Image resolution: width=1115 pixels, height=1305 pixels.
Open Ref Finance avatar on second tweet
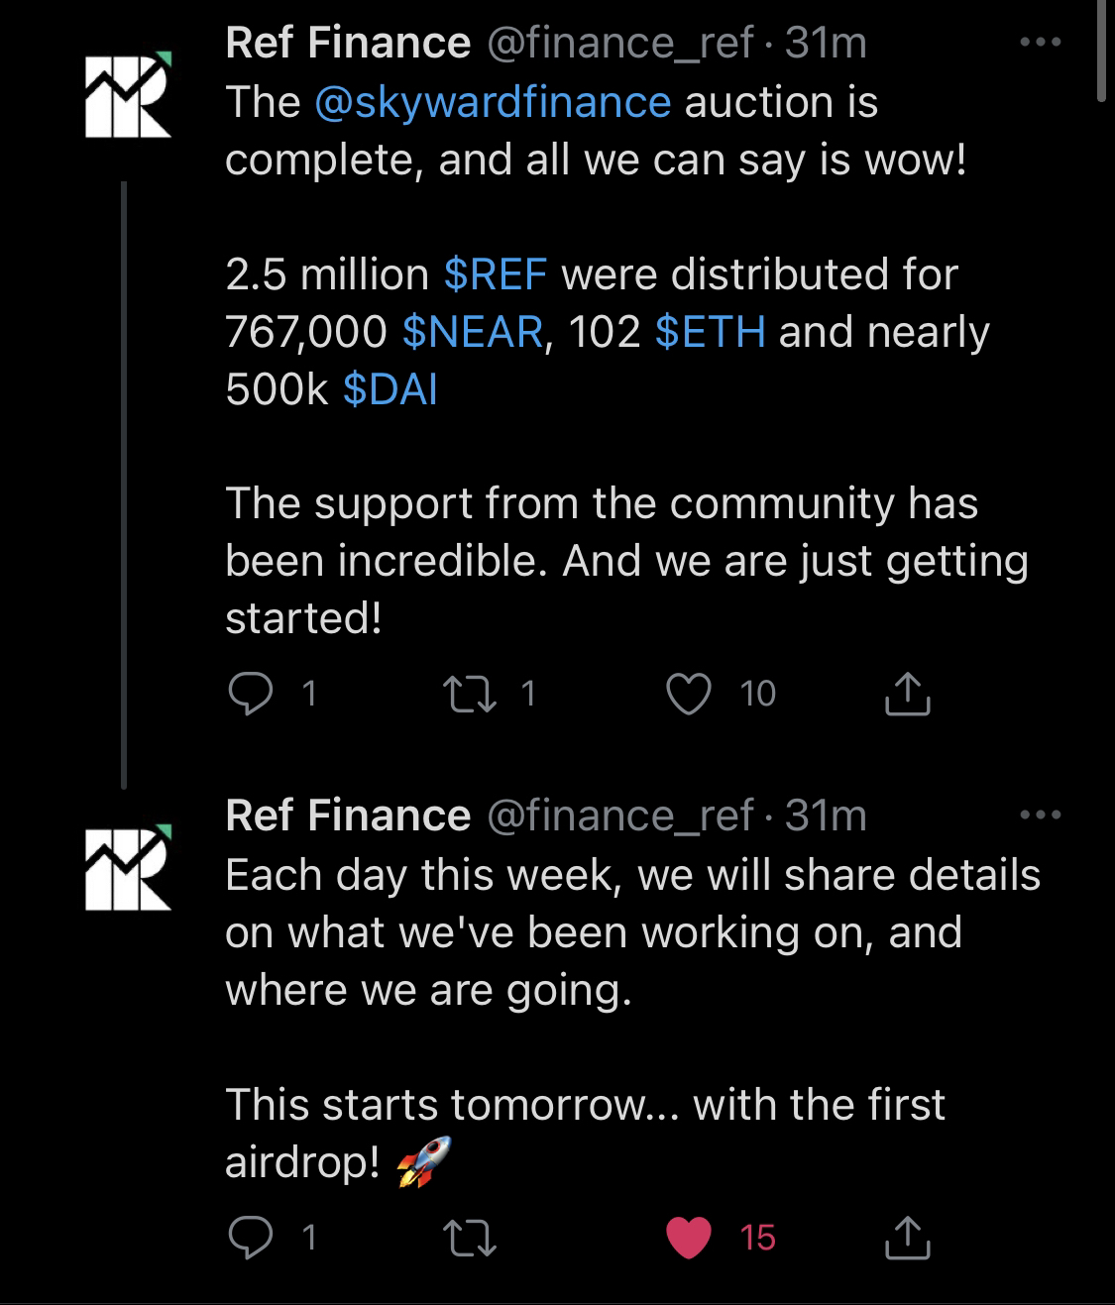(128, 867)
